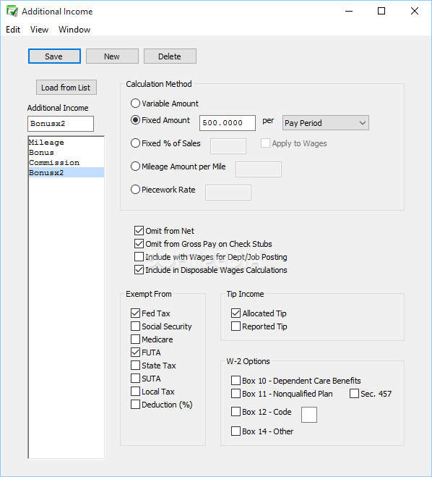Click the Piecework Rate value field
The width and height of the screenshot is (432, 477).
point(228,193)
